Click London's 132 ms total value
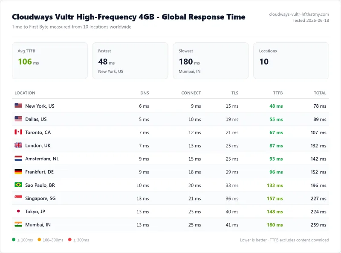Image resolution: width=341 pixels, height=253 pixels. pos(318,145)
